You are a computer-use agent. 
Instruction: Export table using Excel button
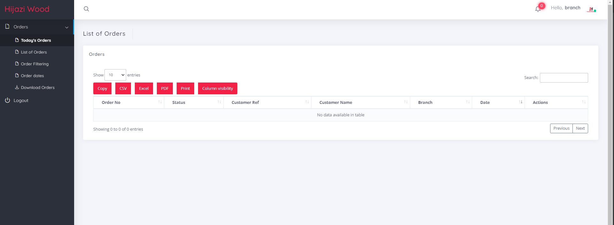pos(144,89)
